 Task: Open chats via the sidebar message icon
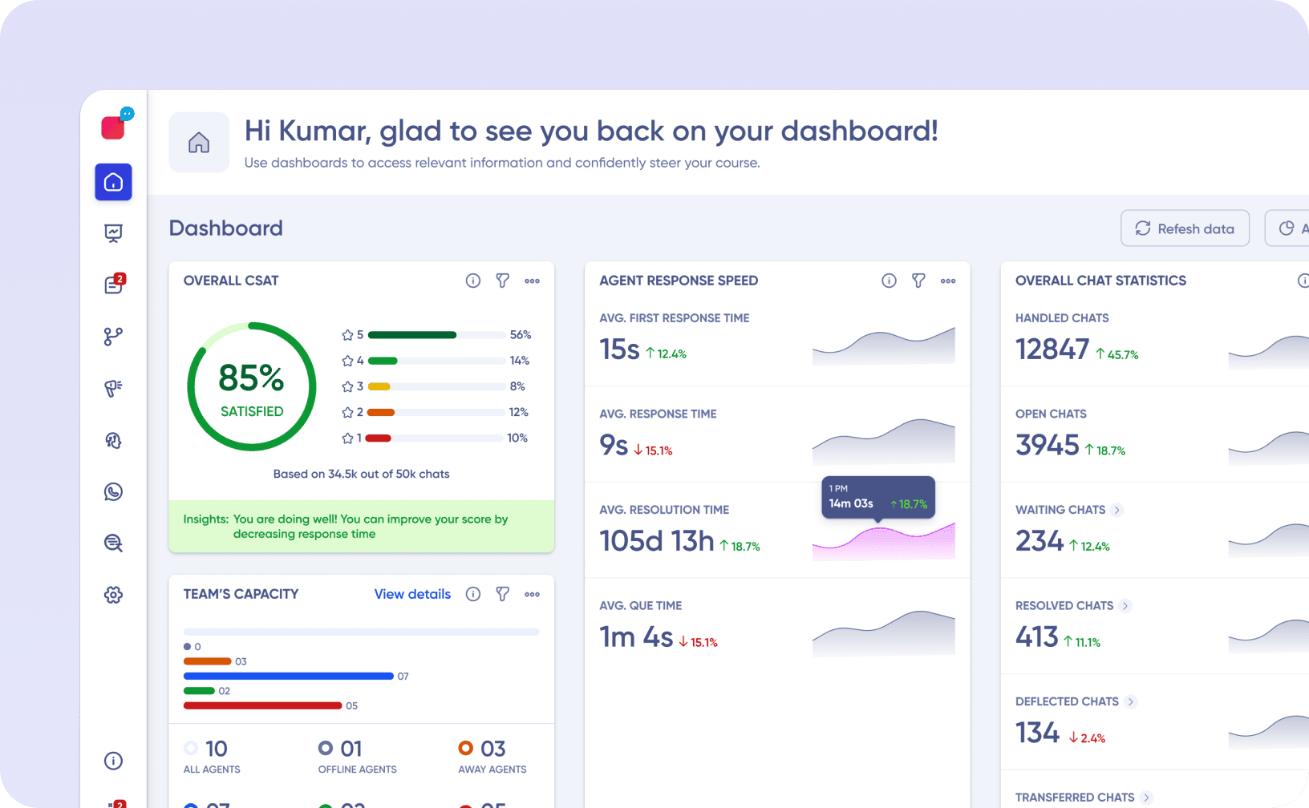click(113, 285)
